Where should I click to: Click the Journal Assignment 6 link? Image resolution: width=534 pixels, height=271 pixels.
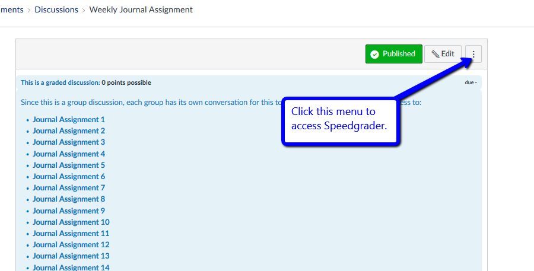[x=69, y=177]
